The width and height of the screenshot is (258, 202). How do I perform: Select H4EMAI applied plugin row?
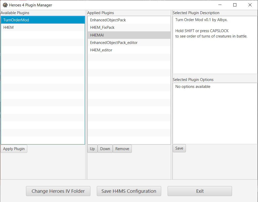[129, 35]
